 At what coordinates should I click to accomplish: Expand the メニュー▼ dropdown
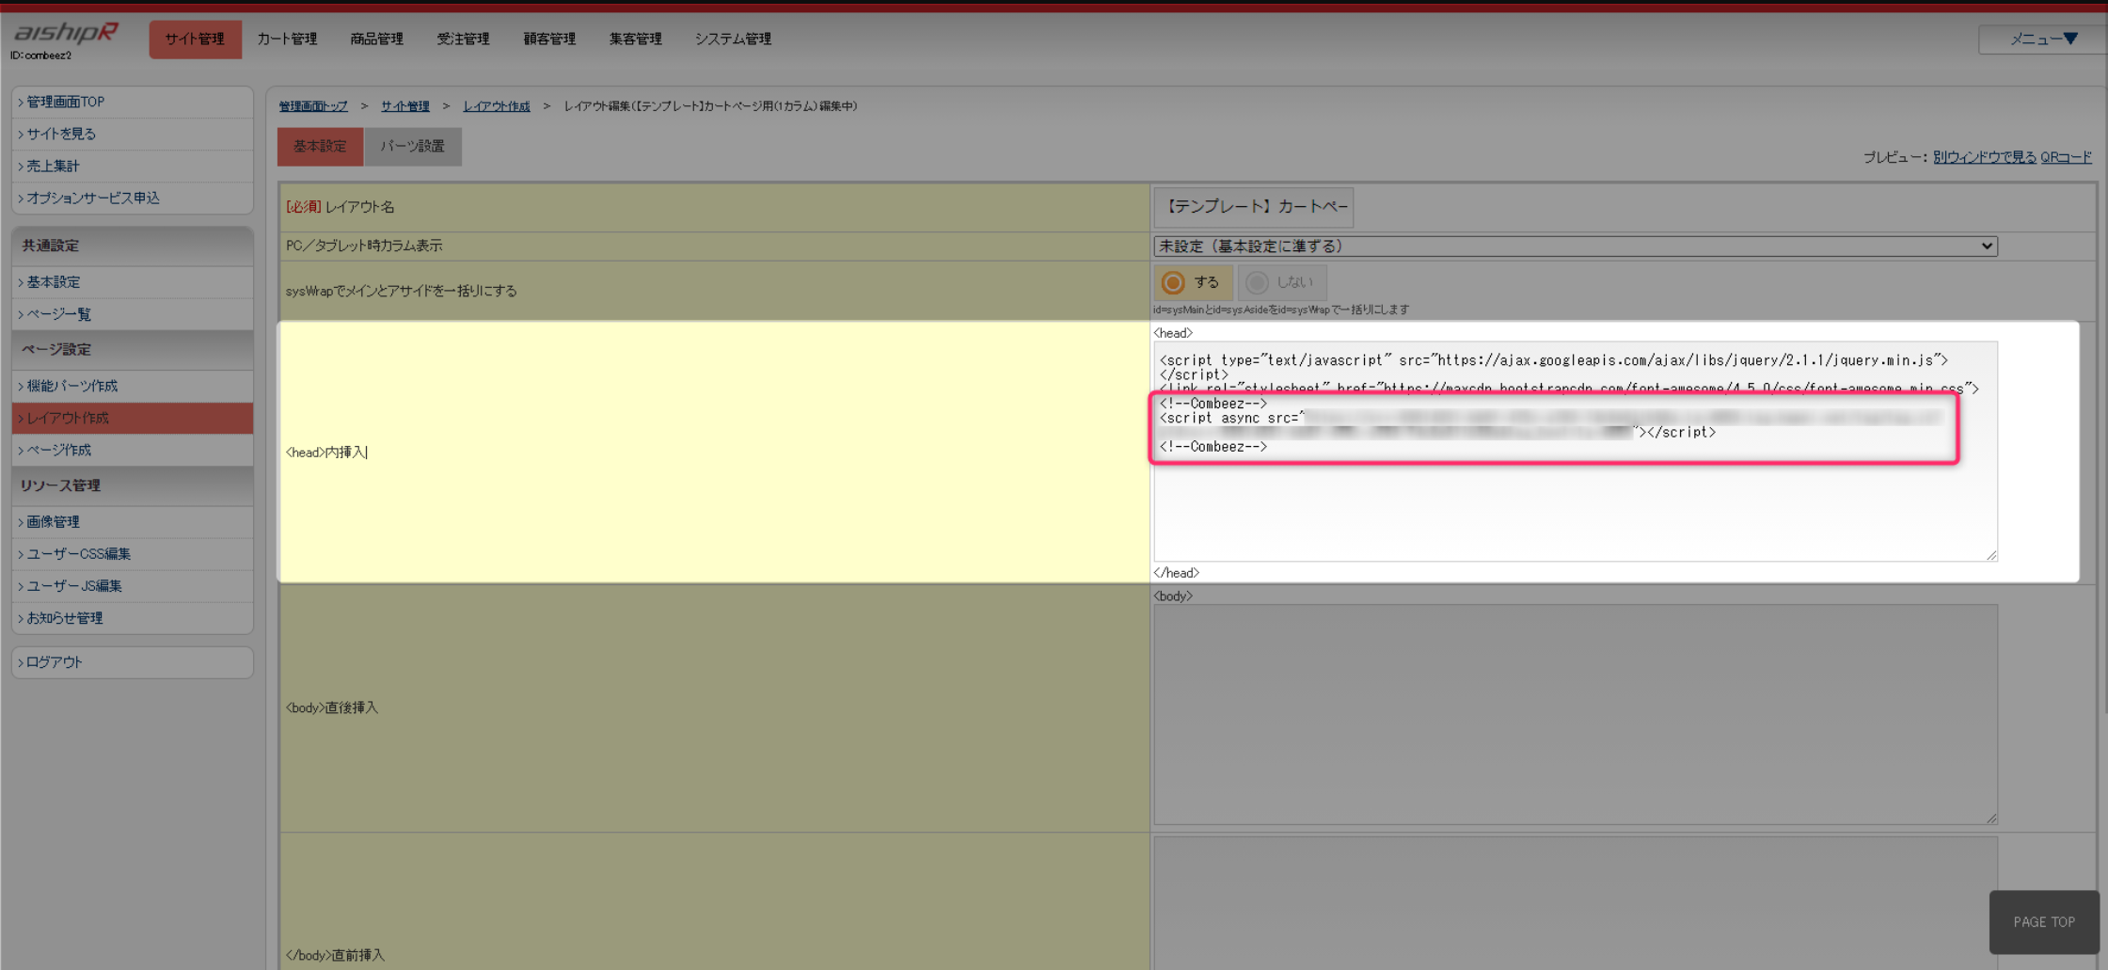click(x=2042, y=39)
